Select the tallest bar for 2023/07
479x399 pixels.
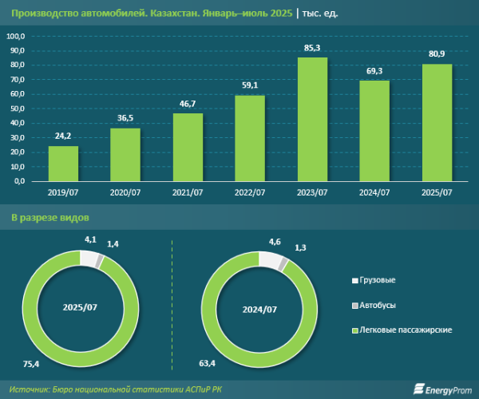coord(313,120)
